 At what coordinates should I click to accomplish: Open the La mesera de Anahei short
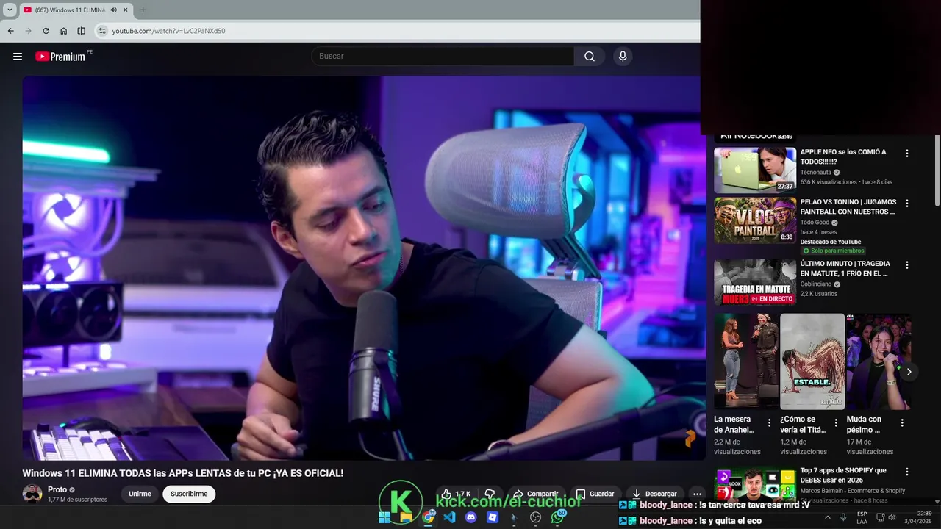click(x=745, y=361)
